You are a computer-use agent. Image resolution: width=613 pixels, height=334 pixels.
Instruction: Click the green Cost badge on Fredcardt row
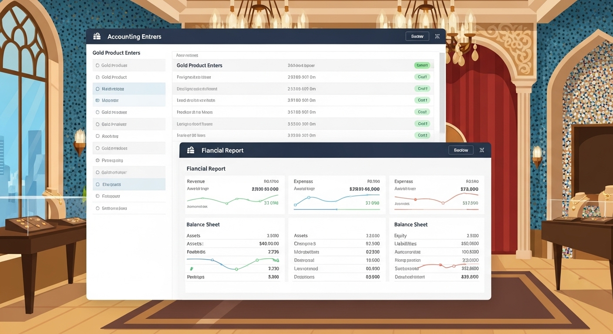422,112
